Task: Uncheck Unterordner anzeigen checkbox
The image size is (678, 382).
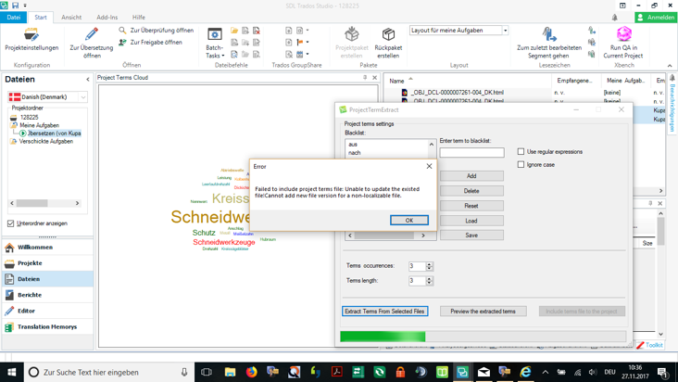Action: pos(11,223)
